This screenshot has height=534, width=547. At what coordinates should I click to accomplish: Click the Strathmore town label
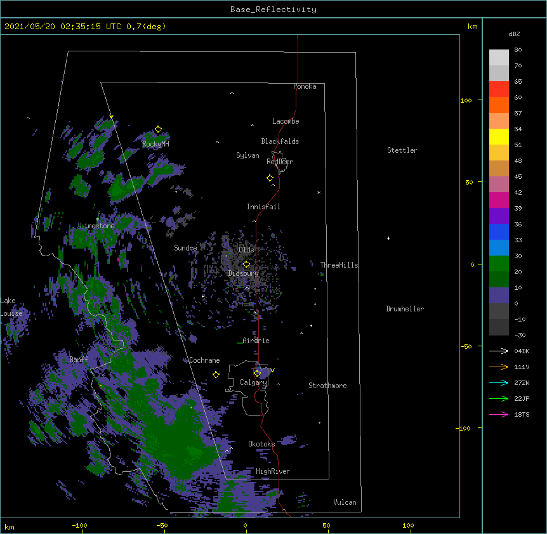[327, 386]
